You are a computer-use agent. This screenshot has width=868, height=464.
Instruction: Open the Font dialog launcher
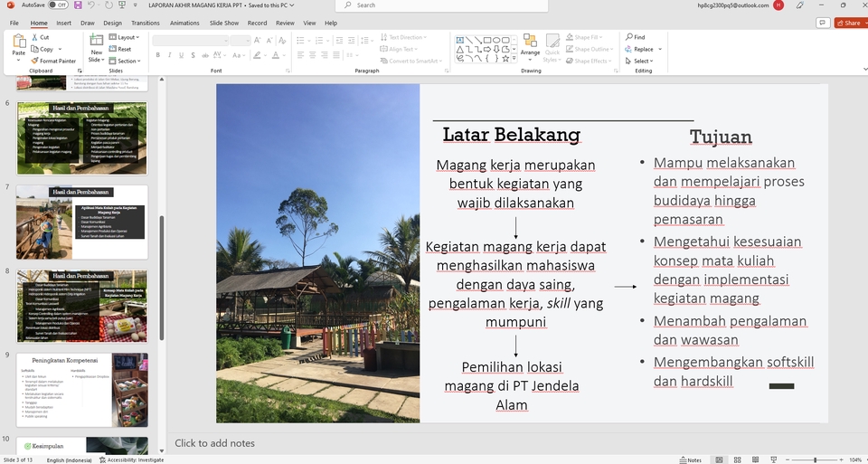click(x=288, y=71)
